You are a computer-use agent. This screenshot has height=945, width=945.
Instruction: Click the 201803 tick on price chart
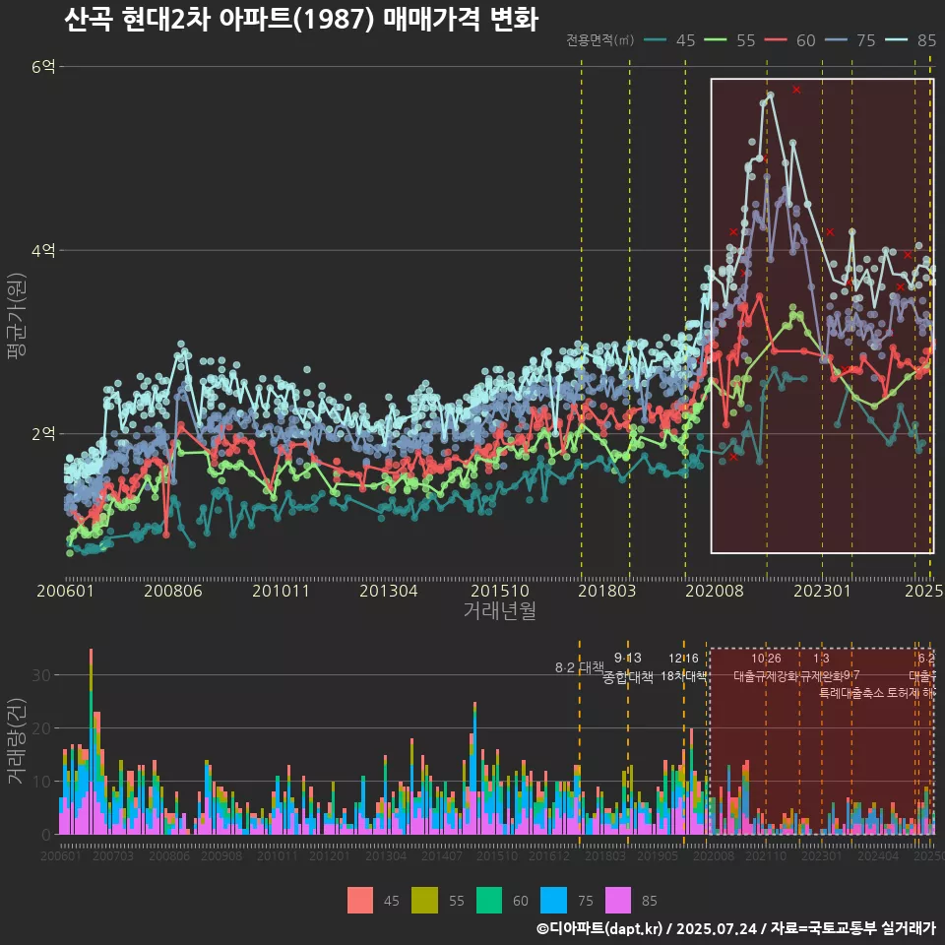click(x=607, y=591)
